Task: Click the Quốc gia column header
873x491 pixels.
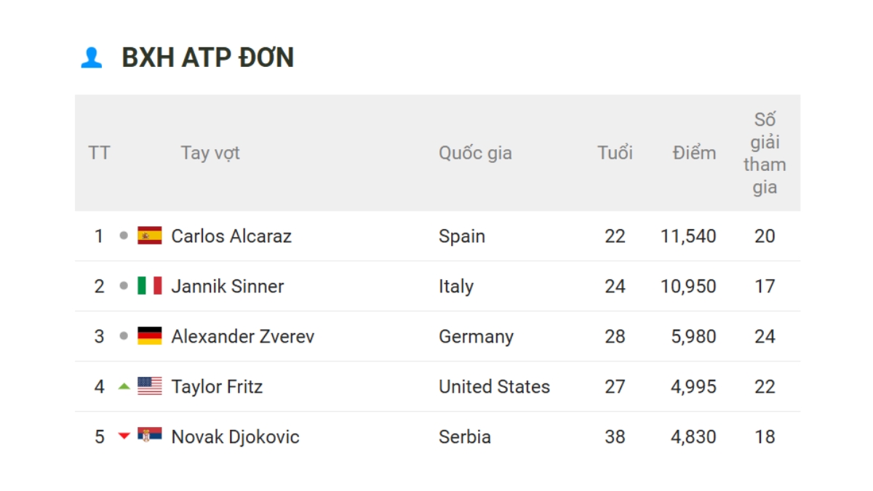Action: [x=475, y=153]
